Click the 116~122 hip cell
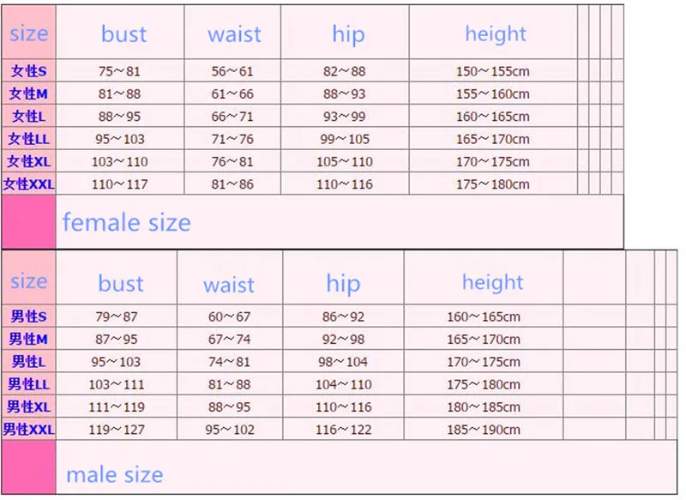This screenshot has width=686, height=500. [x=344, y=429]
